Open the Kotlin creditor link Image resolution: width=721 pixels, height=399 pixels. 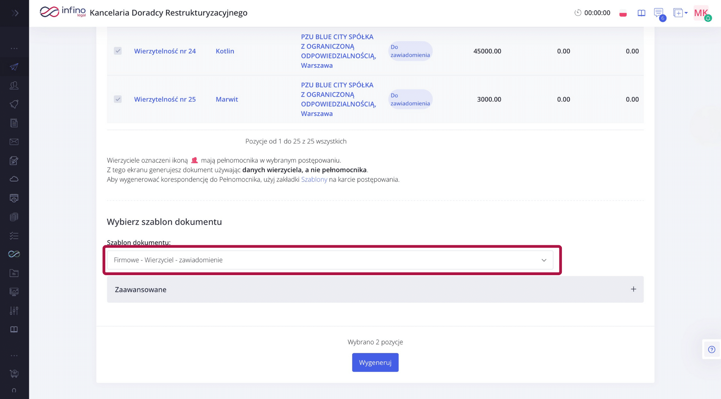point(225,51)
